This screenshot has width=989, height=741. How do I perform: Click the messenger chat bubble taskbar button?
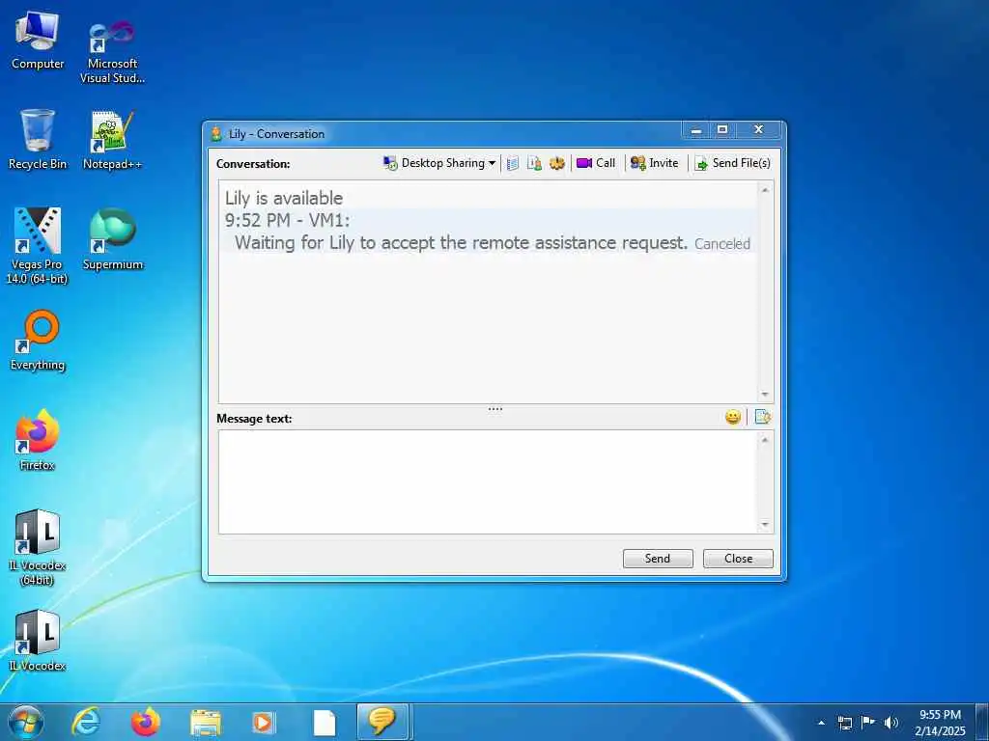pos(382,722)
